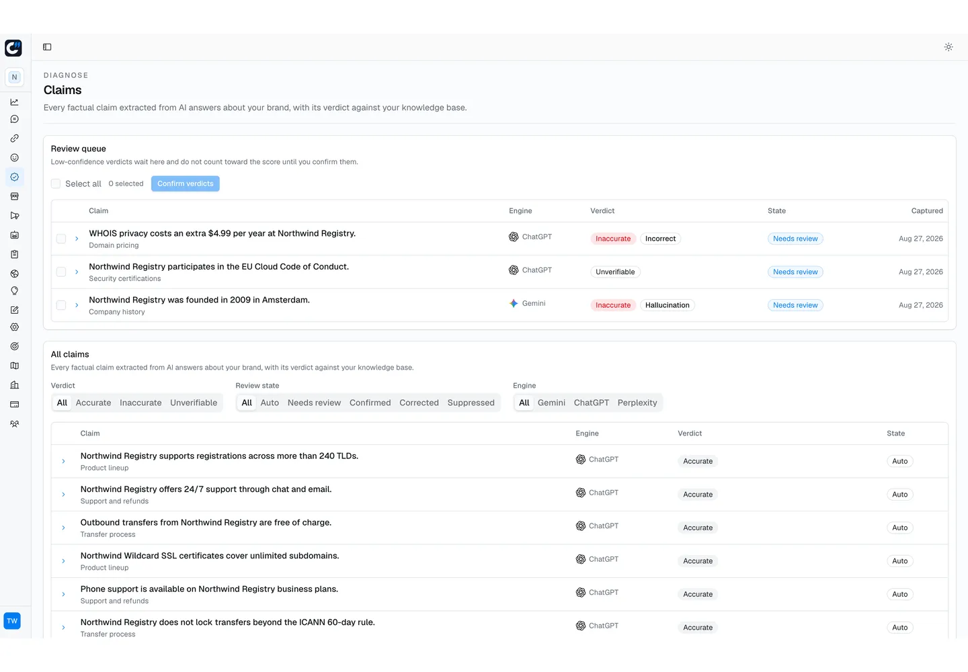
Task: Expand the 240 TLDs claim row
Action: 64,462
